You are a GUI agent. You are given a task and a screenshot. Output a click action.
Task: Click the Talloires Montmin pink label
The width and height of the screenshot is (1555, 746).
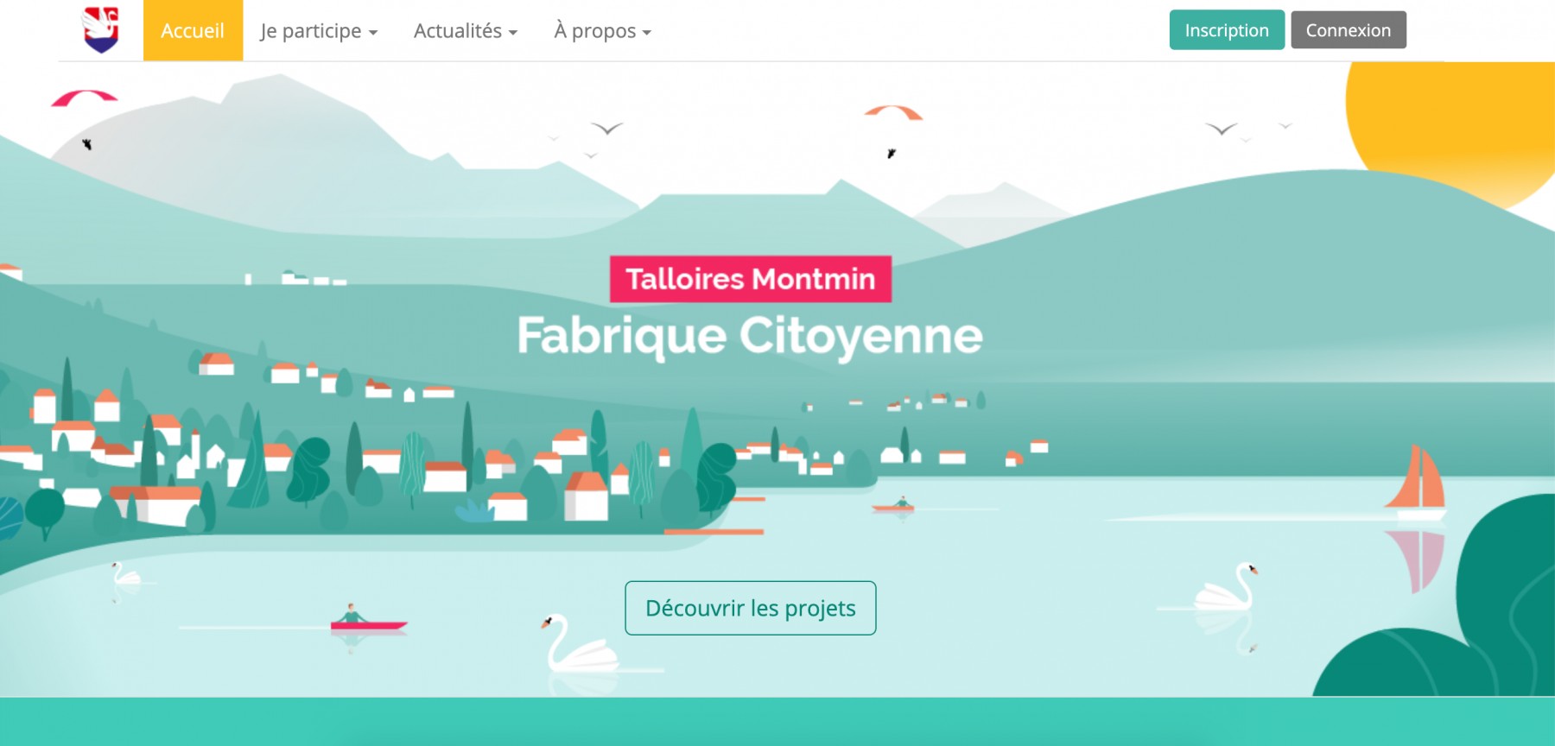coord(751,279)
